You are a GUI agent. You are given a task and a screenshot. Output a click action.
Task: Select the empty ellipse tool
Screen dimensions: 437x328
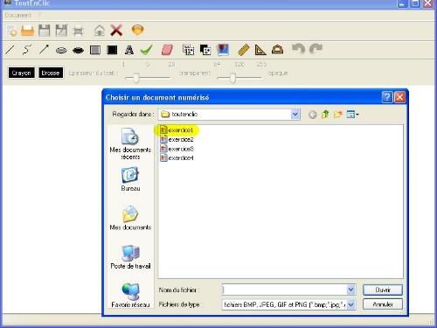click(61, 51)
